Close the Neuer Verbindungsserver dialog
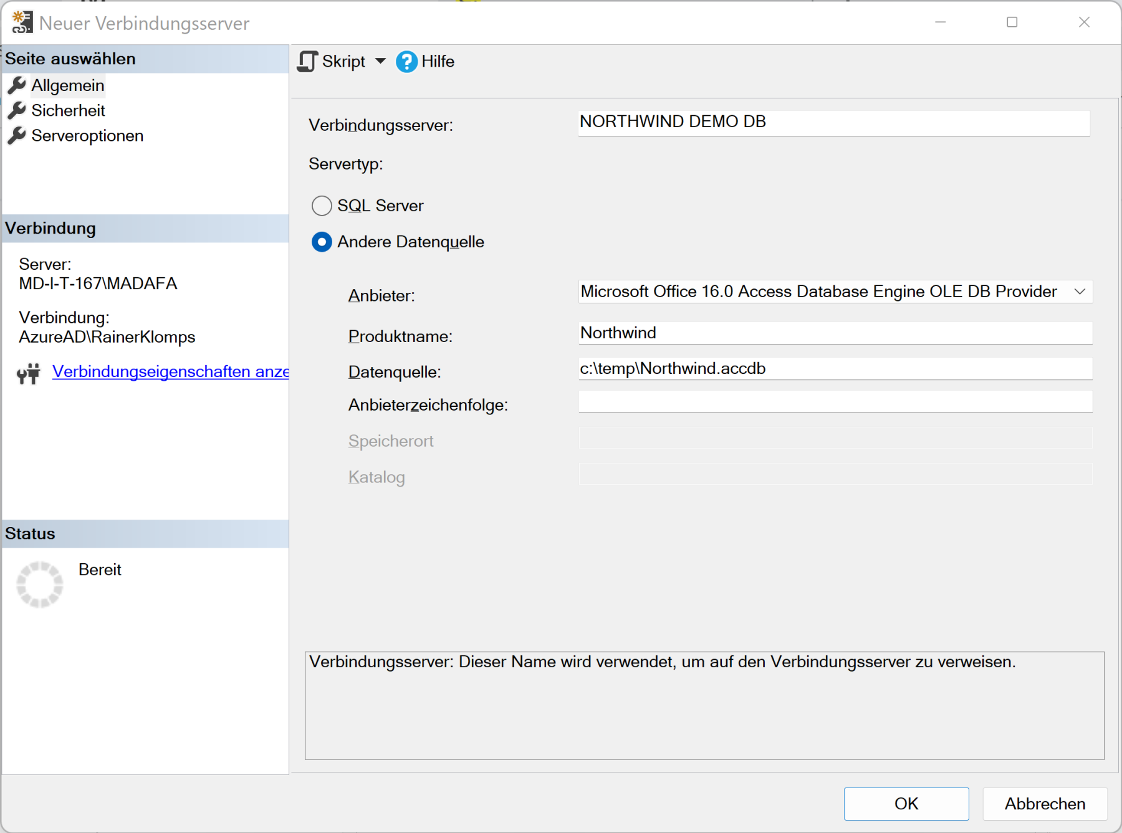1122x833 pixels. pos(1085,22)
